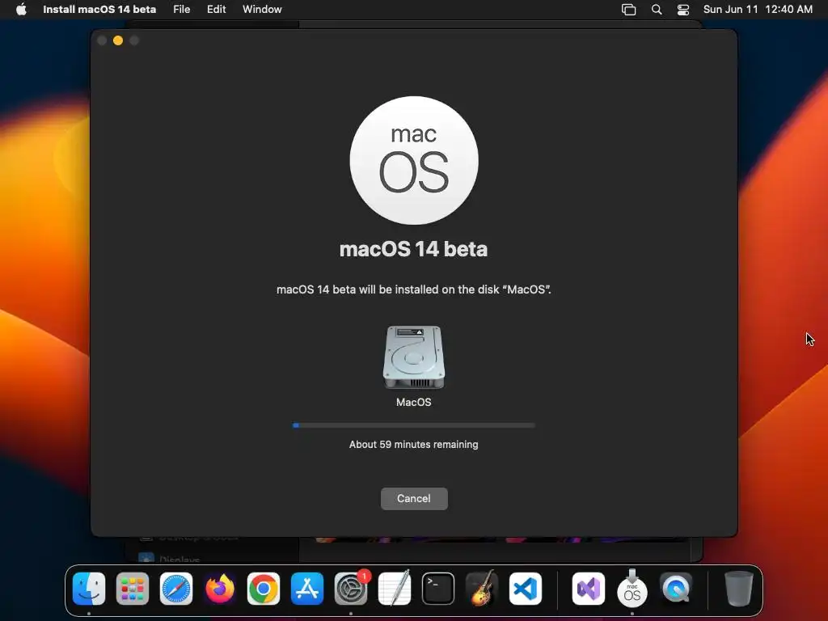Open Visual Studio Code from the Dock
The height and width of the screenshot is (621, 828).
[x=526, y=589]
